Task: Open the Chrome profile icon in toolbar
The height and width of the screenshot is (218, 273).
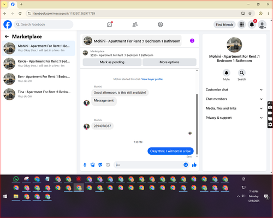Action: (260, 13)
